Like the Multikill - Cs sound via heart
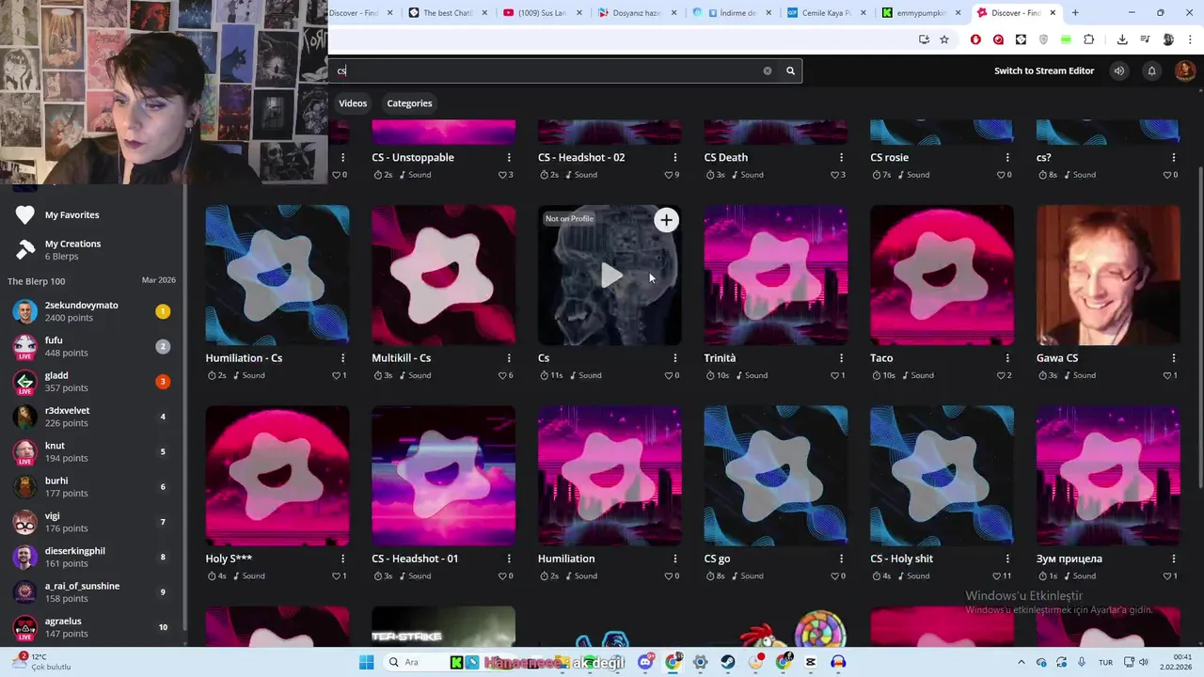The height and width of the screenshot is (677, 1204). click(502, 375)
